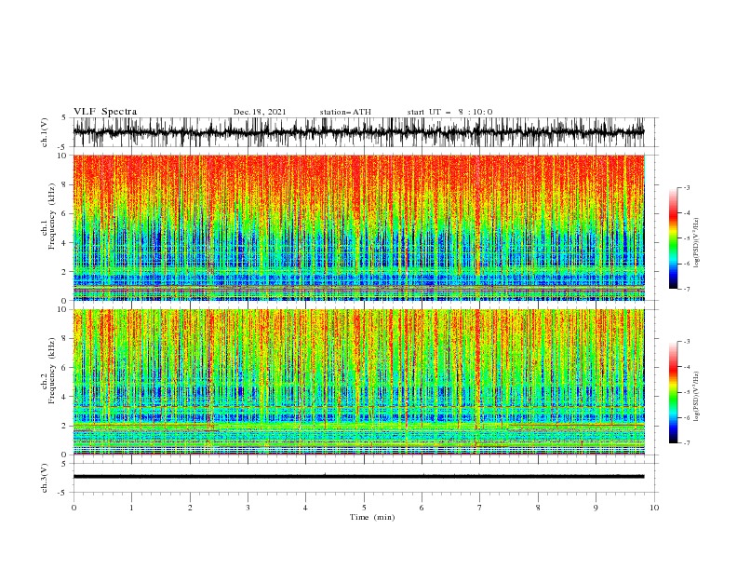Click time axis tick label "1"
This screenshot has width=737, height=570.
(x=131, y=508)
